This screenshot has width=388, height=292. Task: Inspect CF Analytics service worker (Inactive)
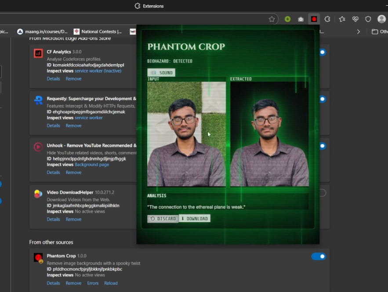coord(98,71)
